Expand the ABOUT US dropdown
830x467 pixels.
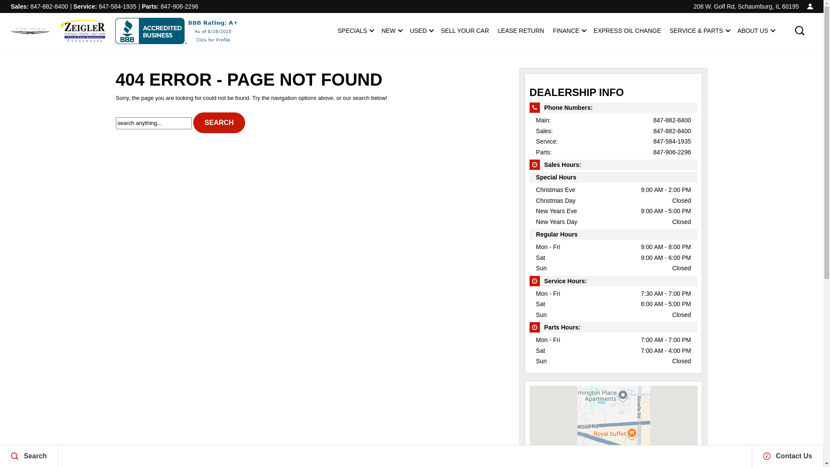pyautogui.click(x=756, y=31)
